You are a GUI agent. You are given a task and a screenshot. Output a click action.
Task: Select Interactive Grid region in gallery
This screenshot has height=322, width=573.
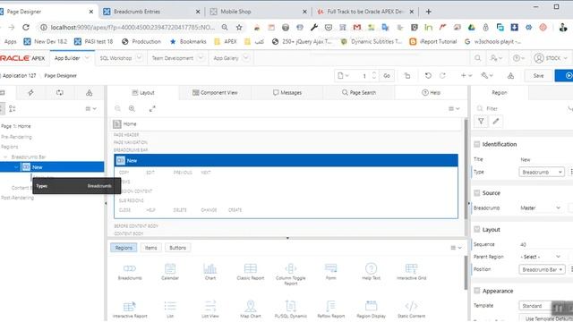click(411, 272)
